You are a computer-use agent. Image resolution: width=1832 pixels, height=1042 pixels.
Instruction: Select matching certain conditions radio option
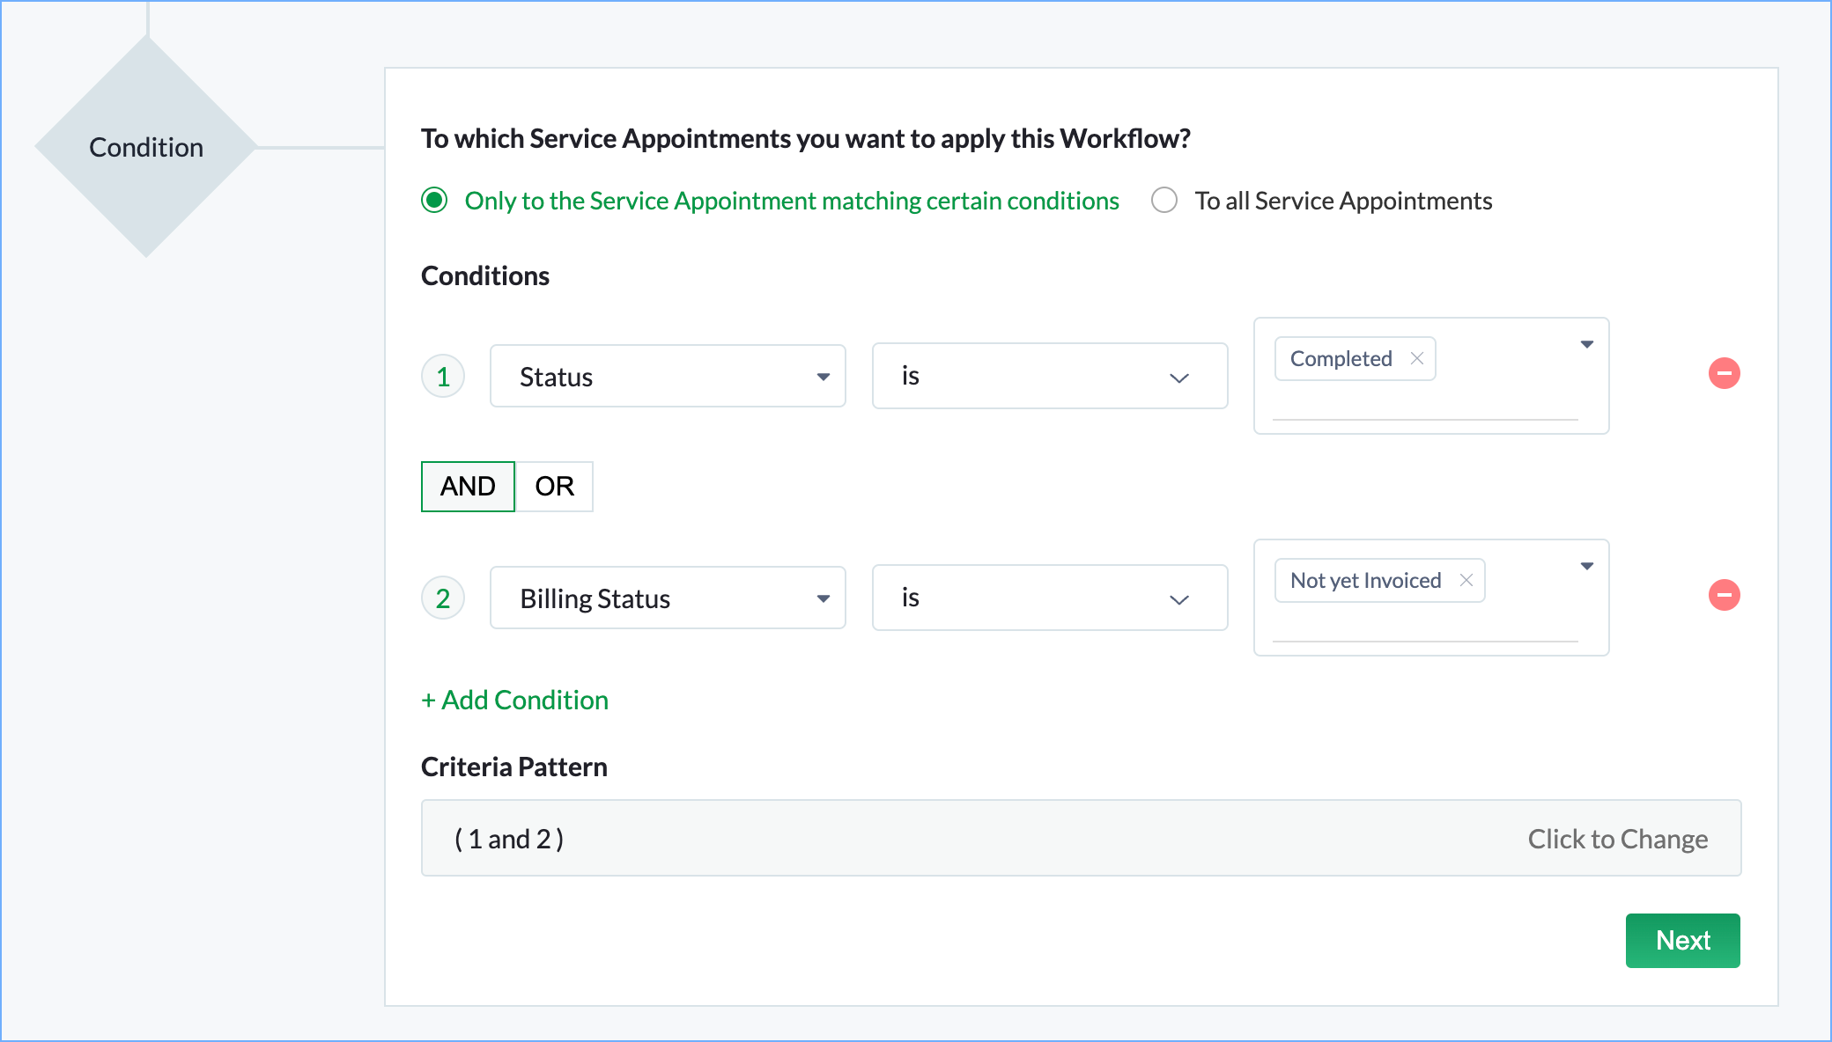434,201
